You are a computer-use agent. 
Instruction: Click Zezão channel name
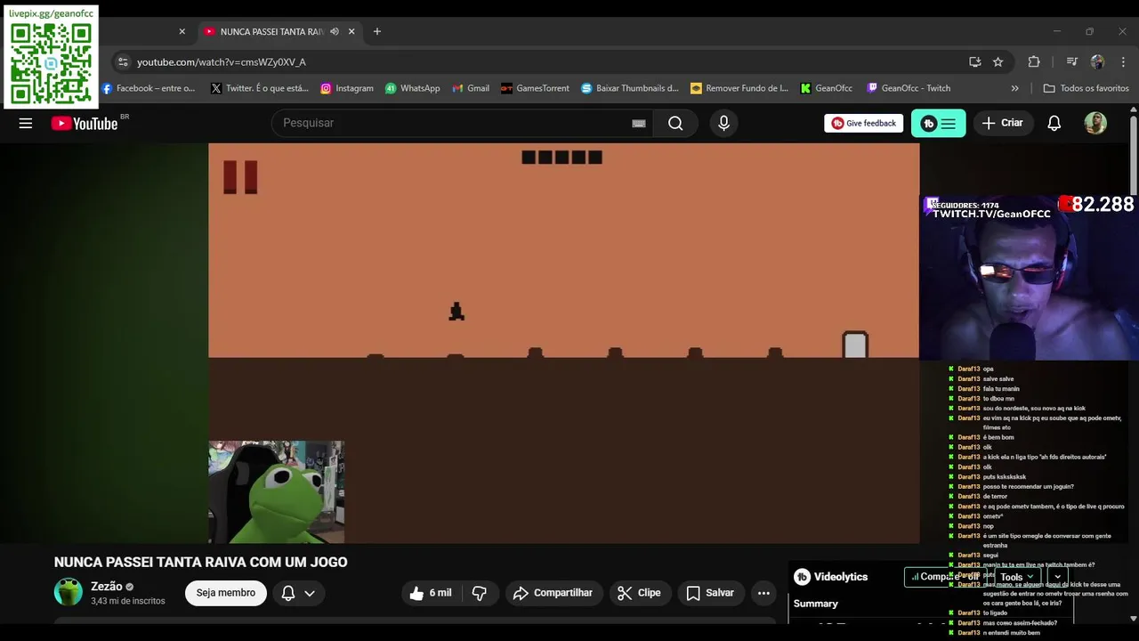[107, 587]
